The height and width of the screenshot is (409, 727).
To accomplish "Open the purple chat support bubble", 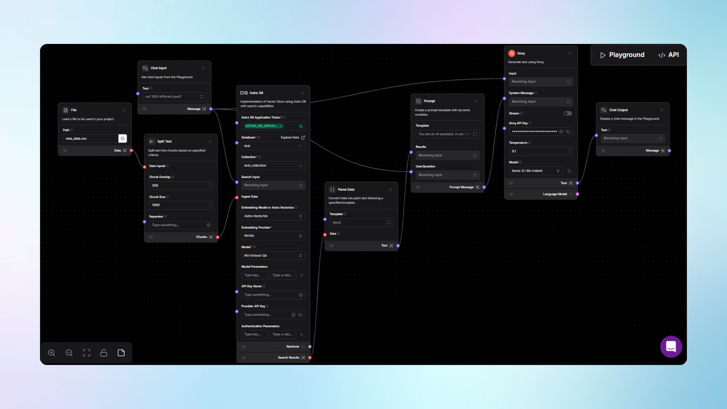I will point(671,347).
